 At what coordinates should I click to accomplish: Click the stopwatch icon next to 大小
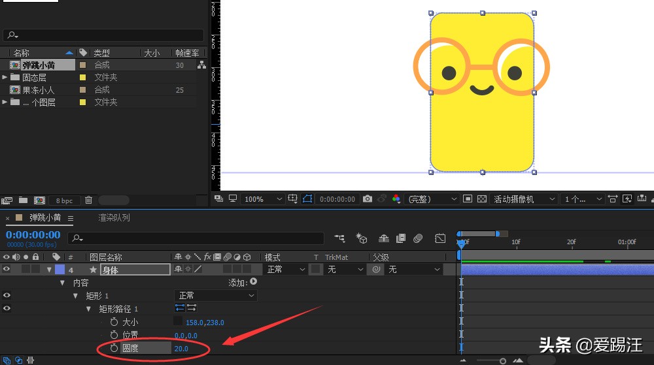click(114, 322)
